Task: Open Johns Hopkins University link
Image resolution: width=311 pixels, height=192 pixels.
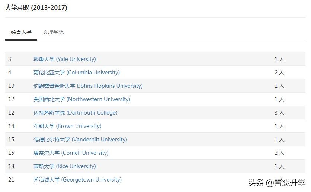Action: point(88,86)
